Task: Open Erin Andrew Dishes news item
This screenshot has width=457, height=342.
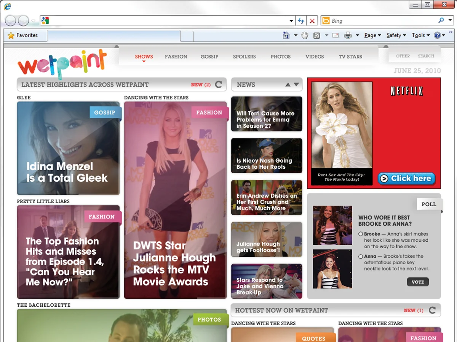Action: coord(267,198)
